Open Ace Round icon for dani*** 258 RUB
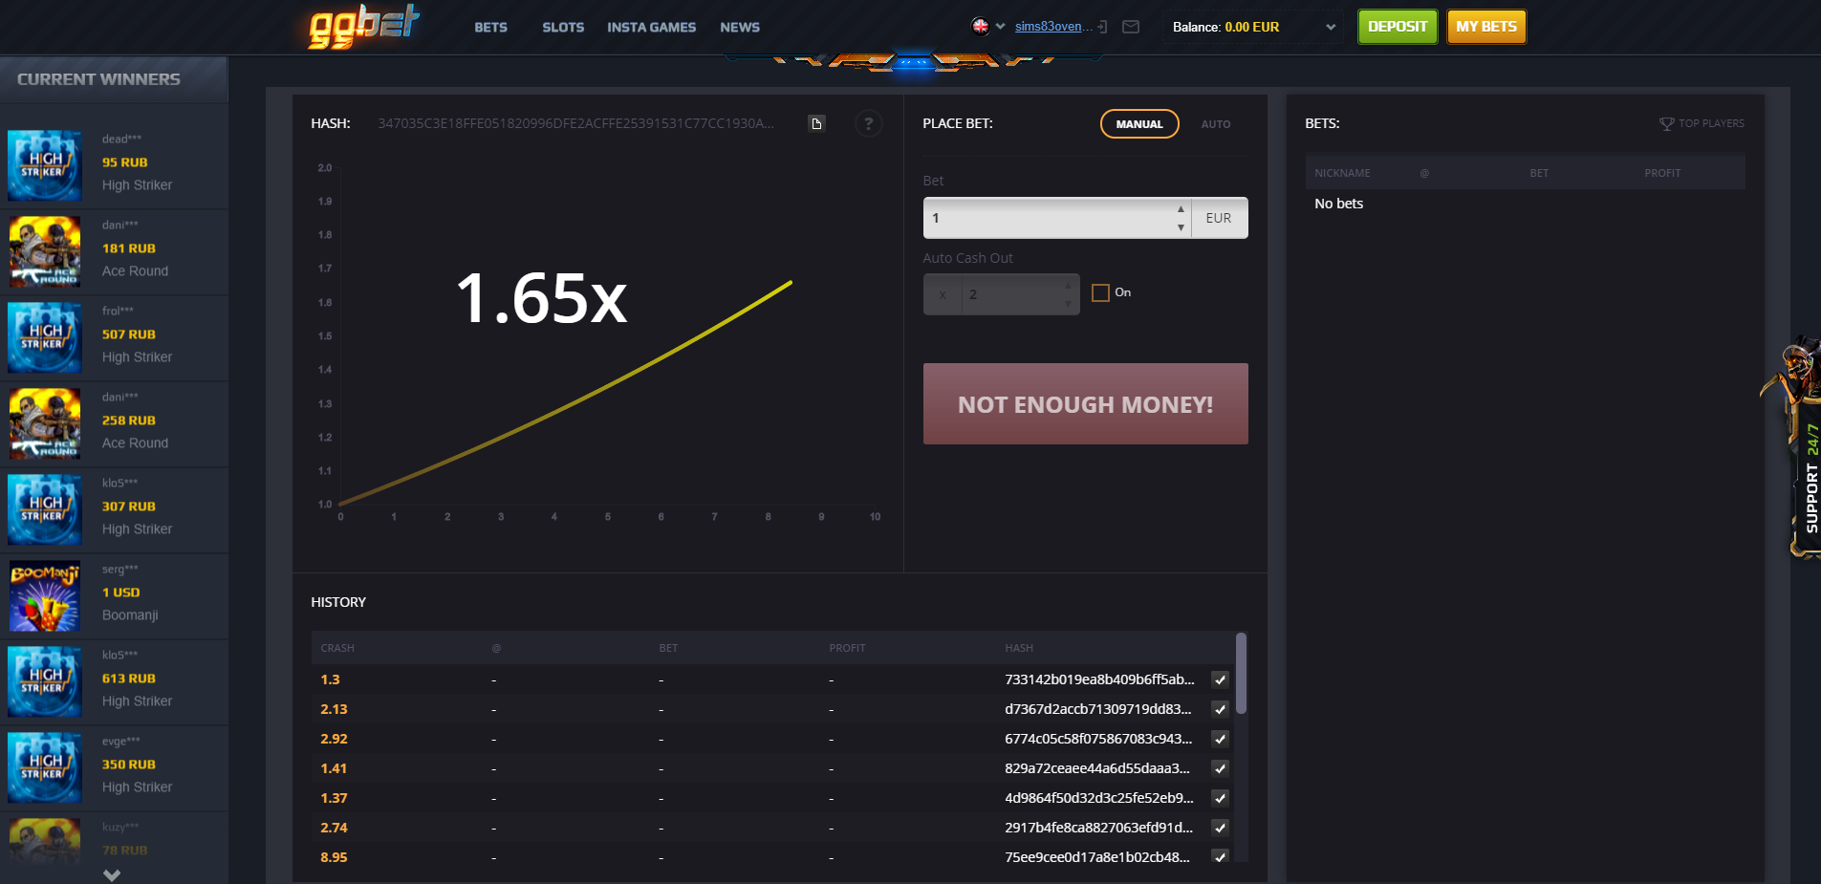The image size is (1821, 884). point(45,423)
